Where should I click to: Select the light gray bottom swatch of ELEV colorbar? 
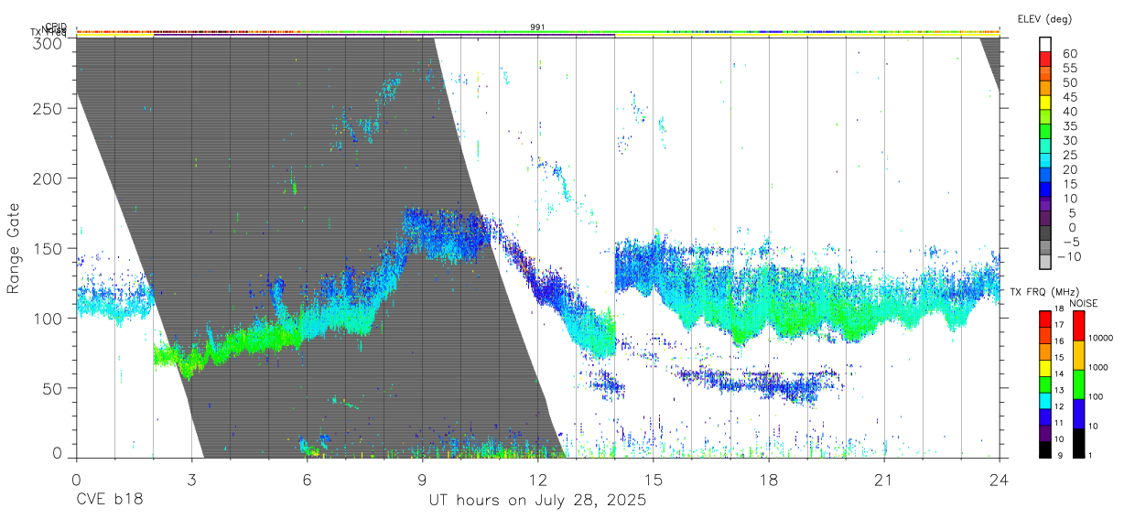pos(1045,263)
